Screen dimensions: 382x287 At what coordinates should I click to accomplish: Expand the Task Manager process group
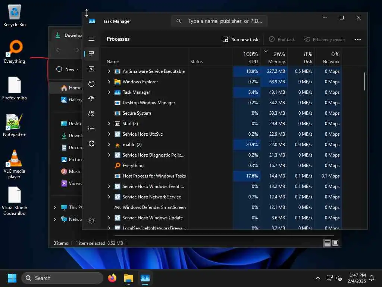click(x=109, y=92)
